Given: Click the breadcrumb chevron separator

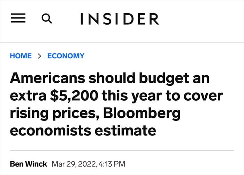Looking at the screenshot, I should (x=39, y=56).
